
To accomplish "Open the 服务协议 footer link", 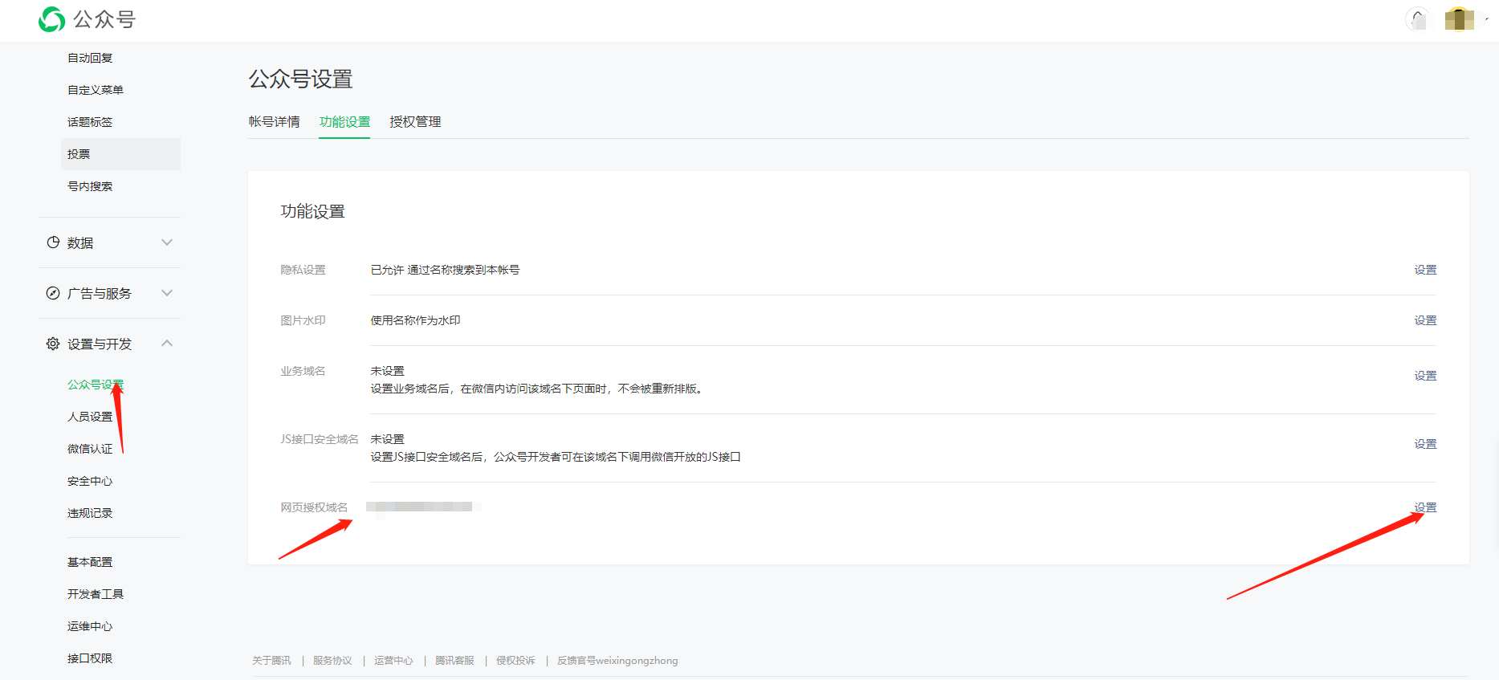I will point(332,661).
